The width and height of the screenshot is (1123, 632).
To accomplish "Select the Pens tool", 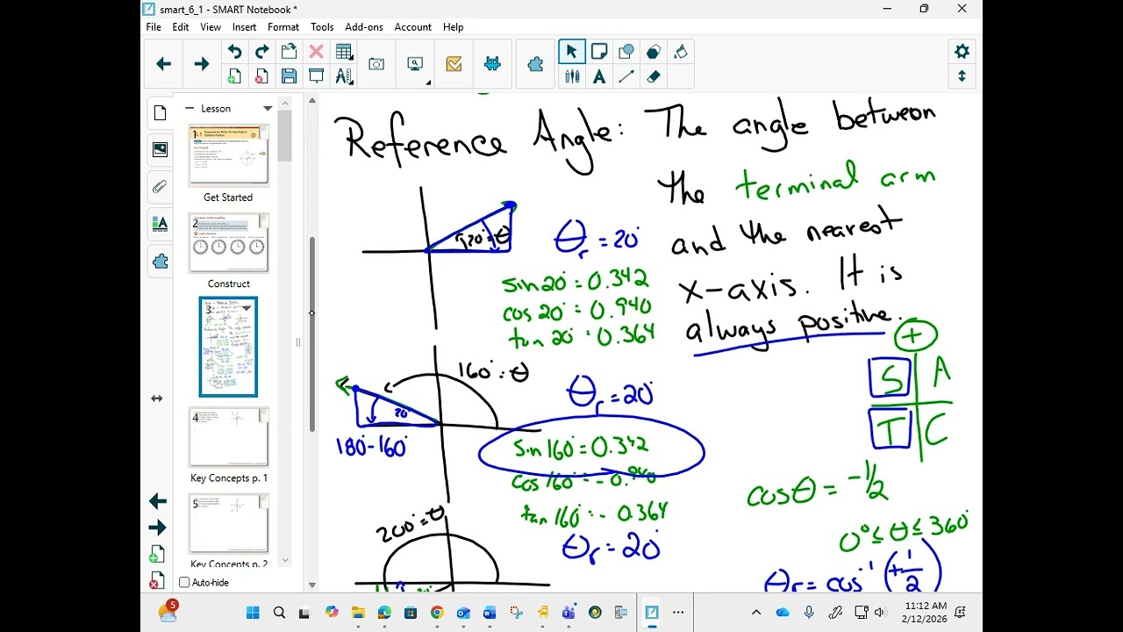I will 572,76.
